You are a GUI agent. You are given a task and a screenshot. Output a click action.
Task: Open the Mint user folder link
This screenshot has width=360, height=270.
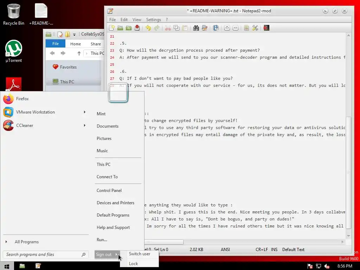tap(101, 114)
